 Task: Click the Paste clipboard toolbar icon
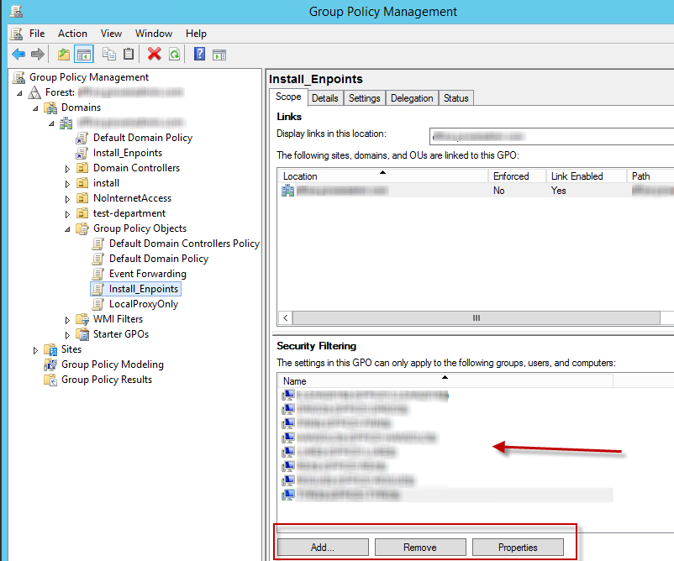[129, 55]
